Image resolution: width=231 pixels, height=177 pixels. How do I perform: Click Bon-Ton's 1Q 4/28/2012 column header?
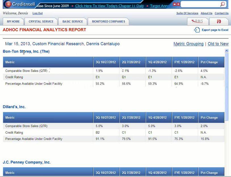click(159, 62)
